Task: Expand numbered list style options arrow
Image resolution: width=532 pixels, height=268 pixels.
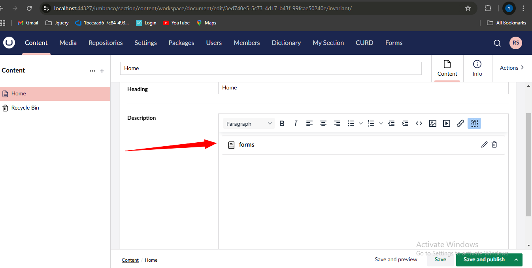Action: click(x=381, y=123)
